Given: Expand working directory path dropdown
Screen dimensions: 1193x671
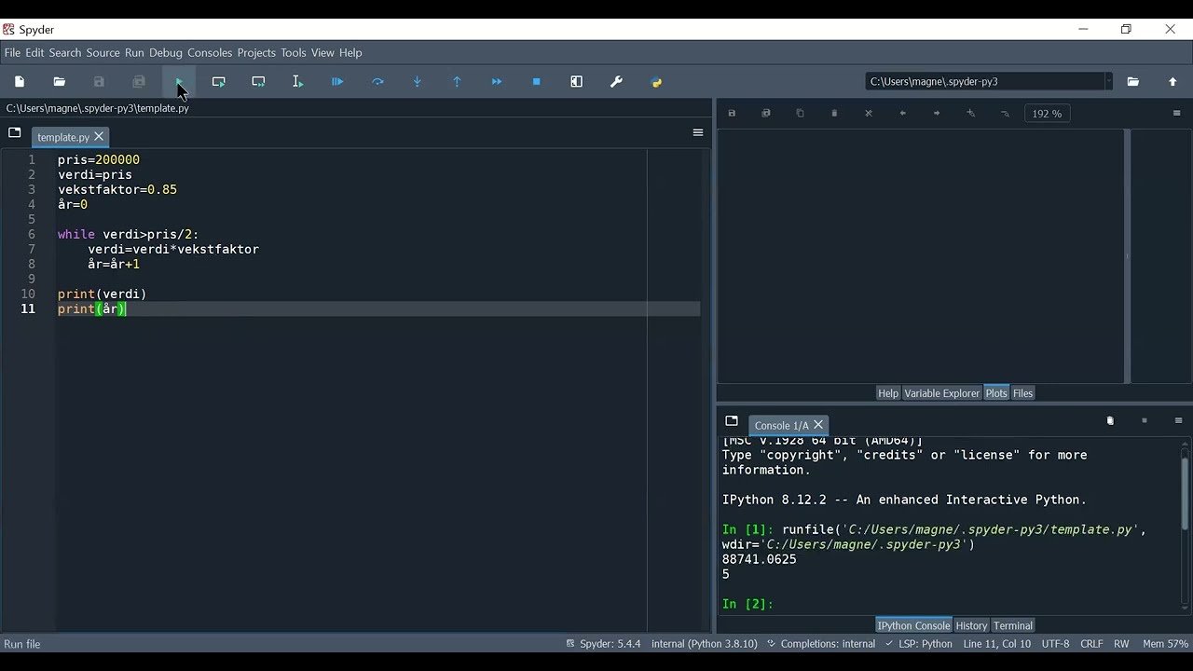Looking at the screenshot, I should coord(1109,82).
